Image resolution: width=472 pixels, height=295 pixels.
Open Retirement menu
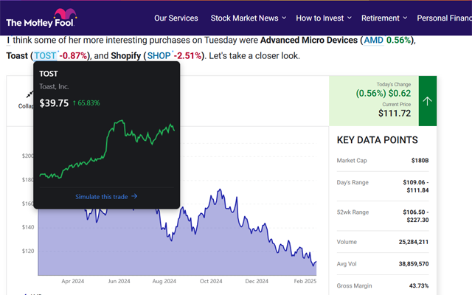(381, 18)
